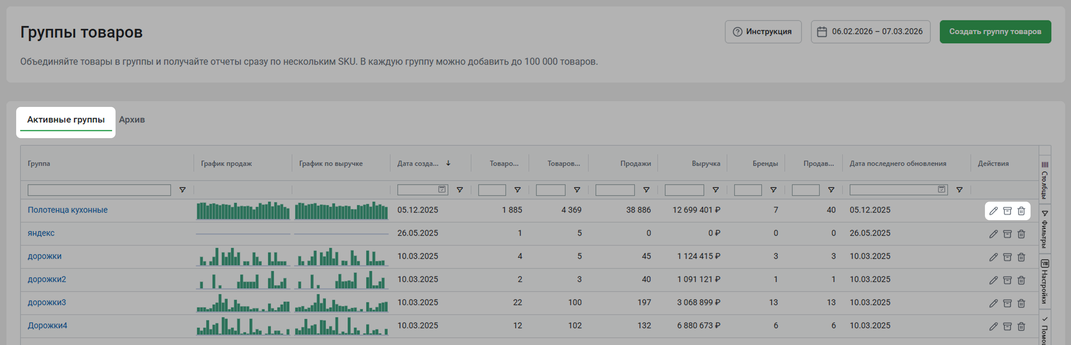Sort by Дата создания column header
This screenshot has width=1071, height=345.
(418, 164)
